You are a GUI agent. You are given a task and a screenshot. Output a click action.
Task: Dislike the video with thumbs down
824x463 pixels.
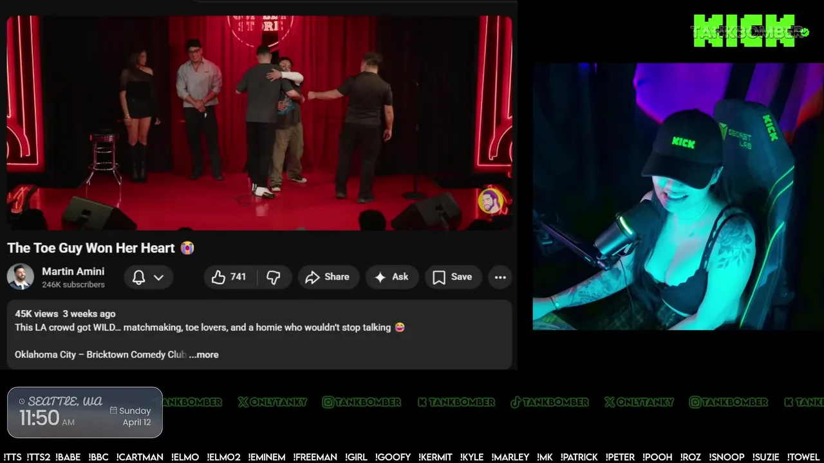tap(274, 277)
